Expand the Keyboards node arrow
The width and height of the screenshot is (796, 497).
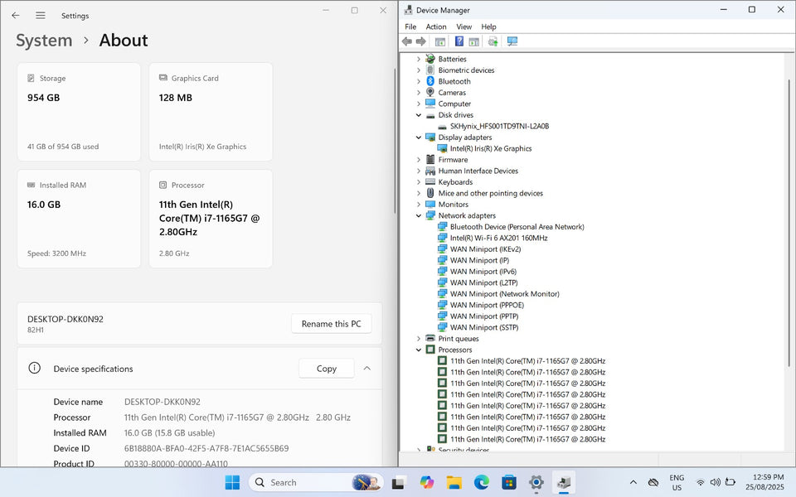pyautogui.click(x=418, y=182)
